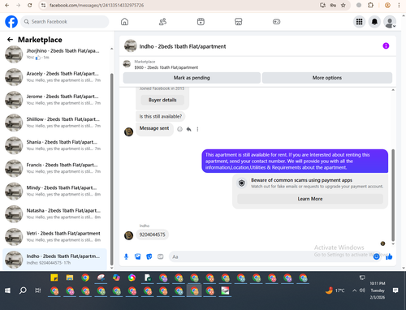Send a thumbs up like
Viewport: 406px width, 310px height.
389,256
